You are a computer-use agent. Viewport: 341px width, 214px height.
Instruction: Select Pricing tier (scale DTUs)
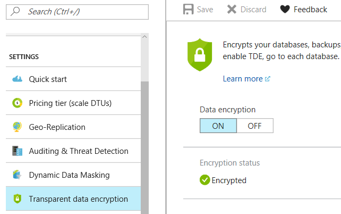point(70,103)
